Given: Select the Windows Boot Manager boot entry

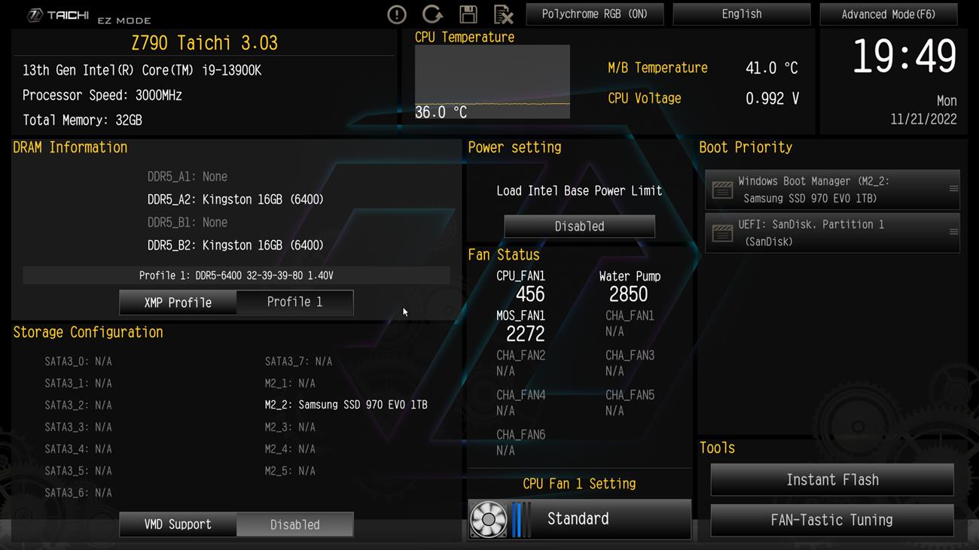Looking at the screenshot, I should click(832, 190).
